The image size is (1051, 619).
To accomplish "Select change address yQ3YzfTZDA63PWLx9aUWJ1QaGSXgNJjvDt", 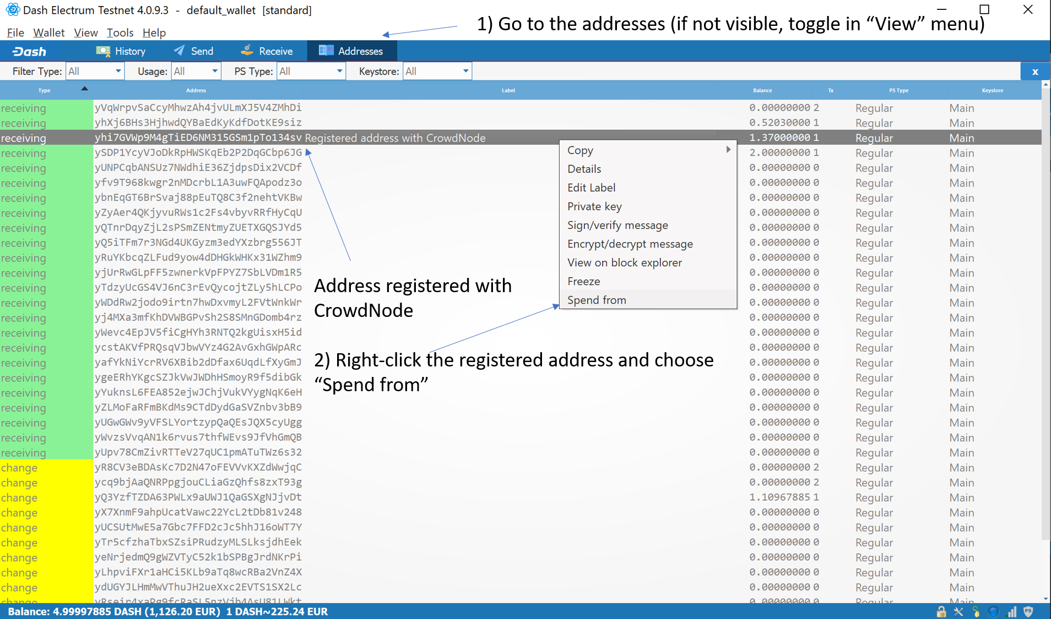I will point(198,497).
